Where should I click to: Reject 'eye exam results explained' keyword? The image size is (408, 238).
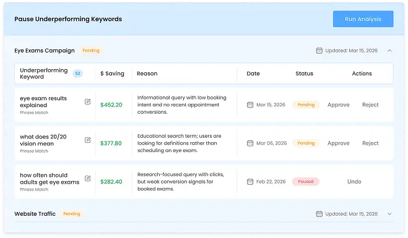tap(370, 104)
